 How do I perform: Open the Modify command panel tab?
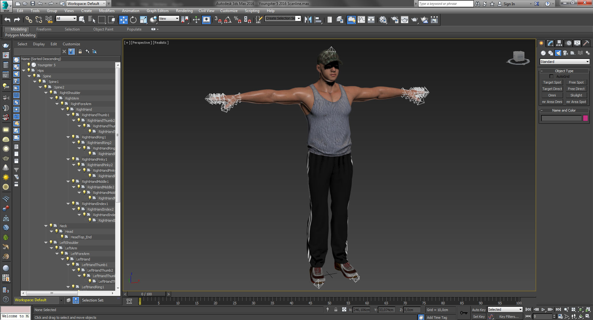point(550,43)
